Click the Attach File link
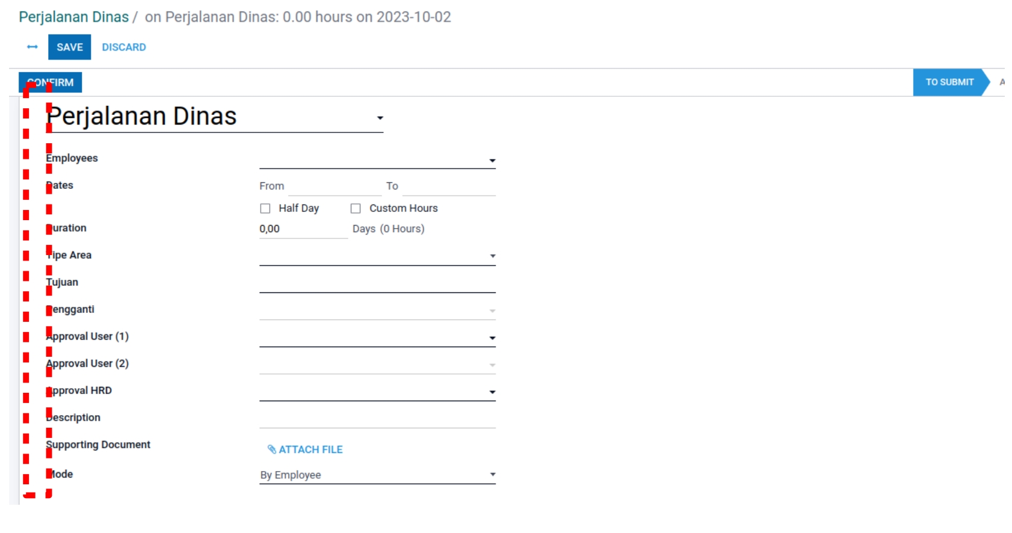 click(310, 449)
